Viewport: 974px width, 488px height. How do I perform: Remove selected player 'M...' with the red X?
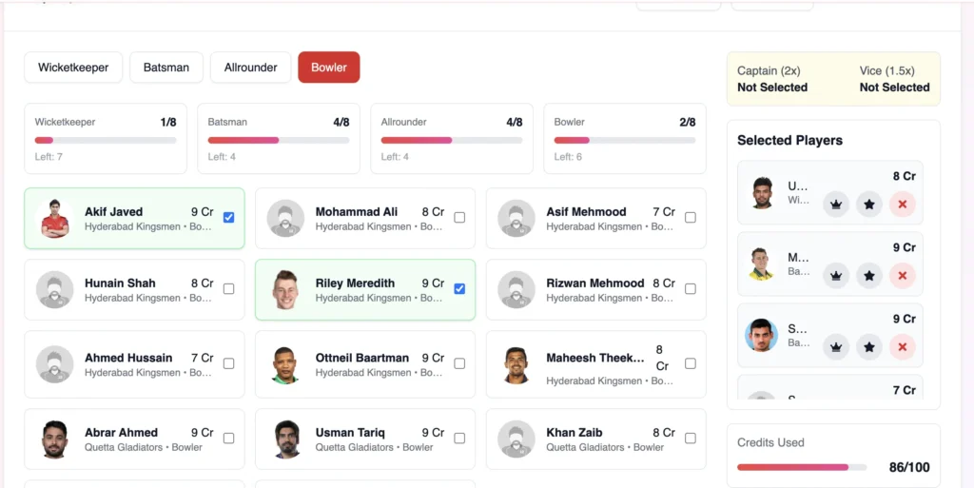click(x=903, y=276)
